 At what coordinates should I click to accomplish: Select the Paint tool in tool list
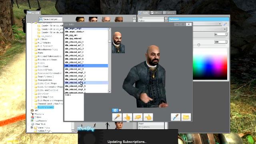pyautogui.click(x=141, y=124)
